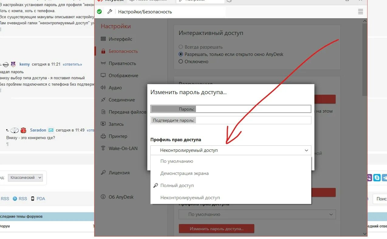Open the Профиль прав доступа combo box in dialog
387x239 pixels.
[231, 150]
